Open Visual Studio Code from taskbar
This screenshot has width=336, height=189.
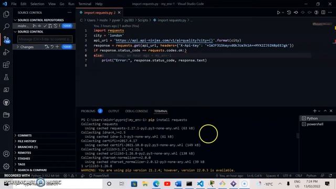(x=201, y=184)
